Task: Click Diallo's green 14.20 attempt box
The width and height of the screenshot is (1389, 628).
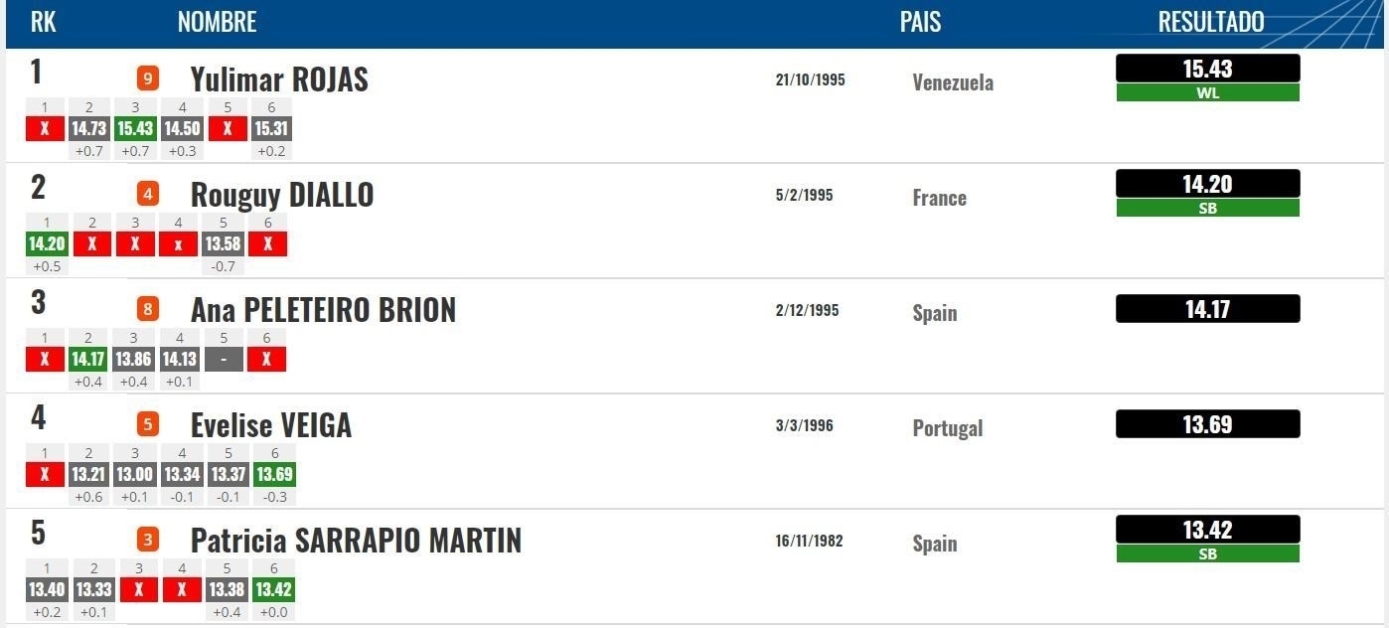Action: click(x=46, y=243)
